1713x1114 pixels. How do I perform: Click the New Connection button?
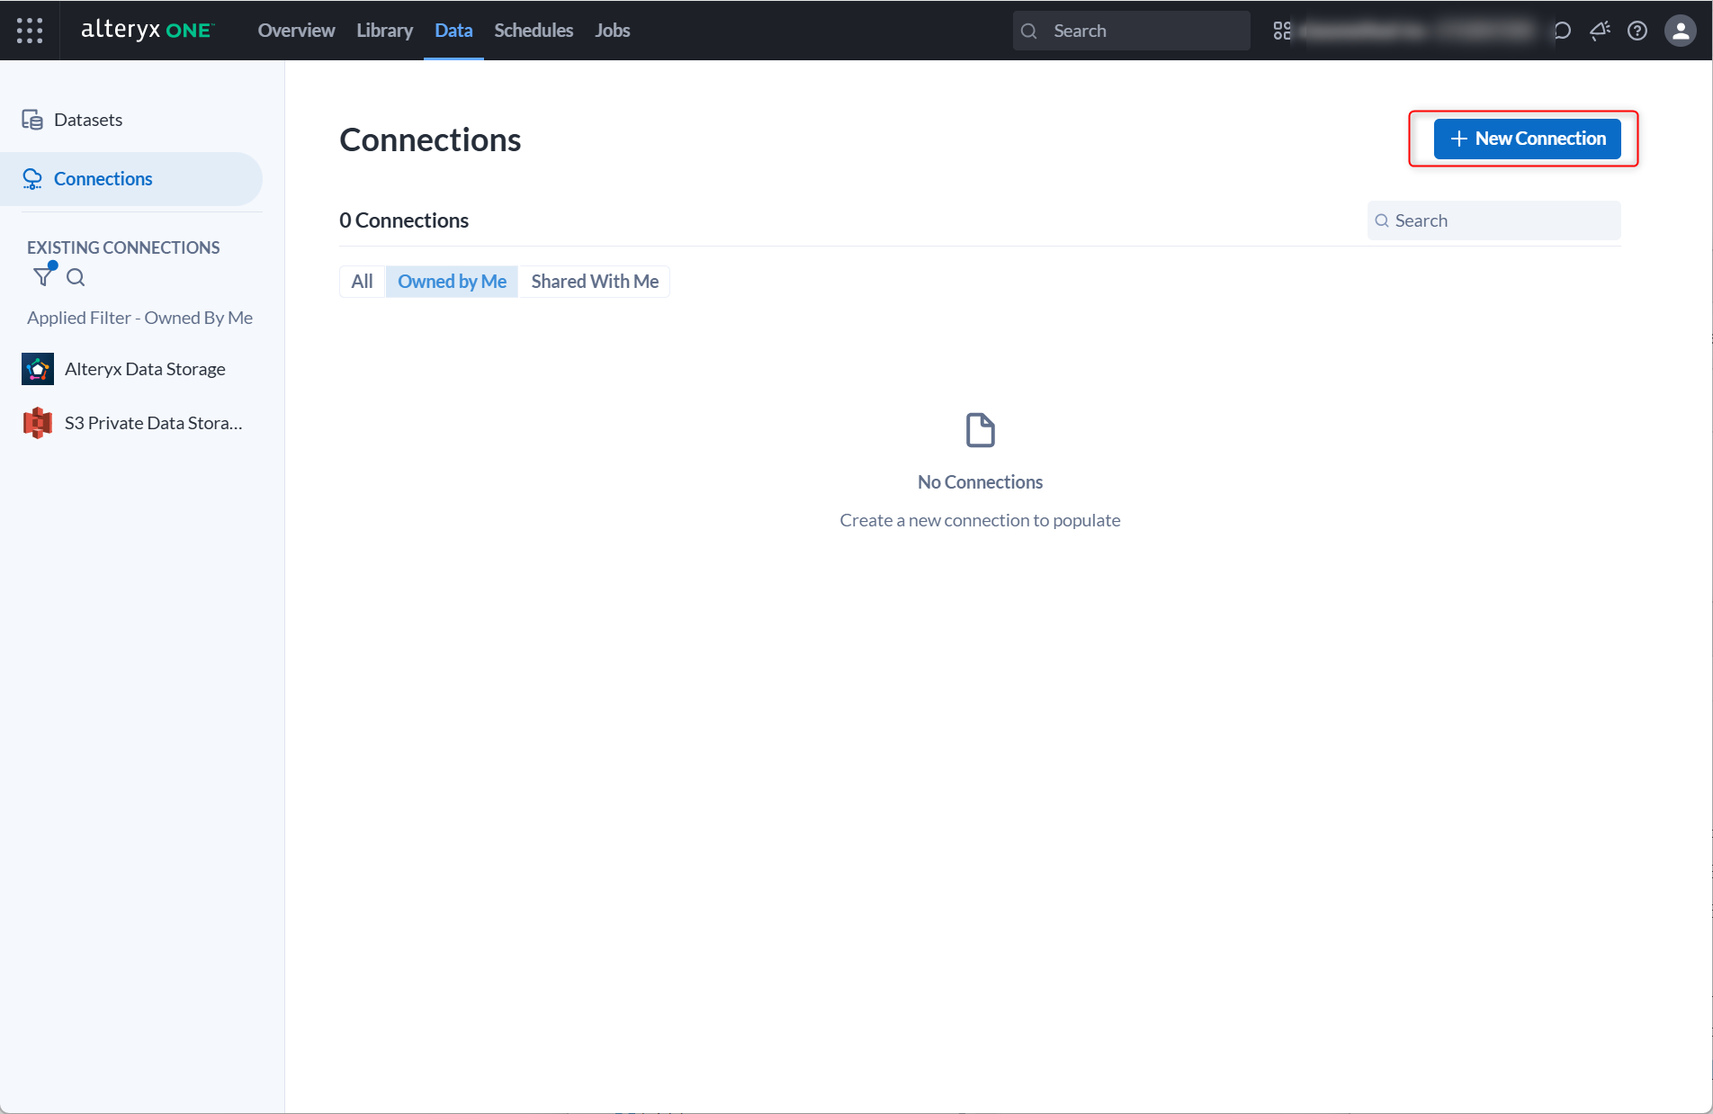pyautogui.click(x=1527, y=139)
